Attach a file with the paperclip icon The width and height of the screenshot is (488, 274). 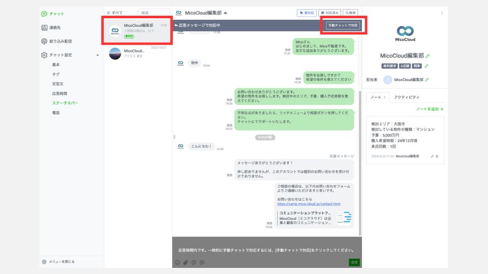pos(186,262)
